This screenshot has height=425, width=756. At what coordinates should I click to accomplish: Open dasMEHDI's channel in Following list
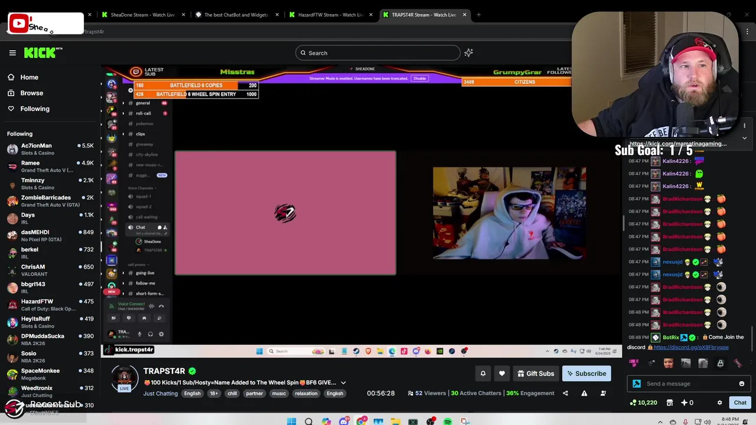50,236
